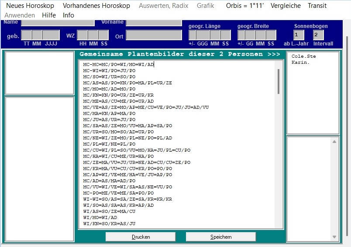This screenshot has height=247, width=351.
Task: Open the Info menu
Action: coord(69,15)
